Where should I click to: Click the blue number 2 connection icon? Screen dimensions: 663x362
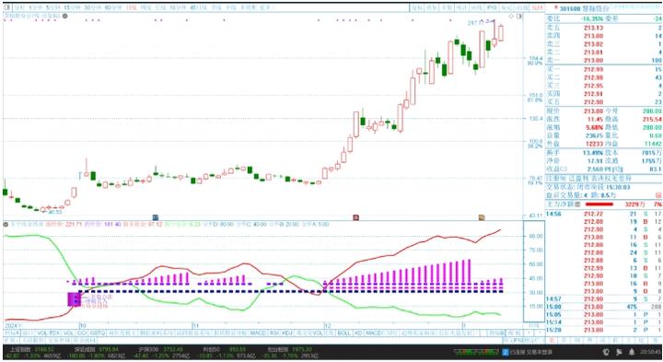pyautogui.click(x=506, y=352)
